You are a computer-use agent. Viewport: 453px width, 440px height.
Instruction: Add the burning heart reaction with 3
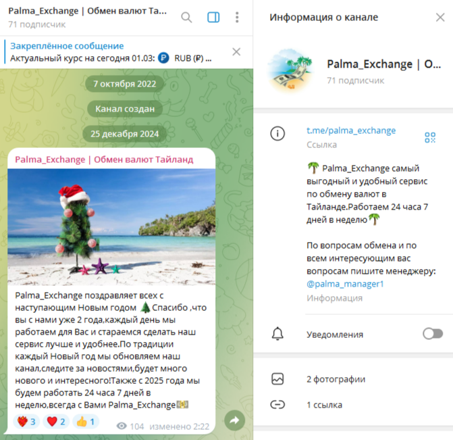tap(26, 422)
